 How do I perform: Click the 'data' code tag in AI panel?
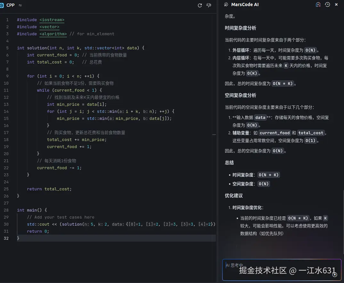pyautogui.click(x=260, y=117)
